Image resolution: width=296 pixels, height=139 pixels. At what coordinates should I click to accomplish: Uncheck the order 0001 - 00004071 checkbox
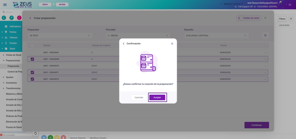click(x=32, y=72)
